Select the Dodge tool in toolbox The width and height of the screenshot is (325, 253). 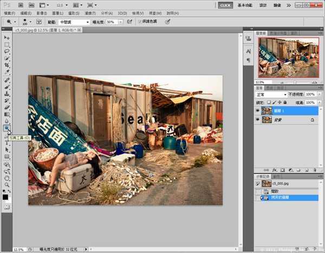pos(7,128)
